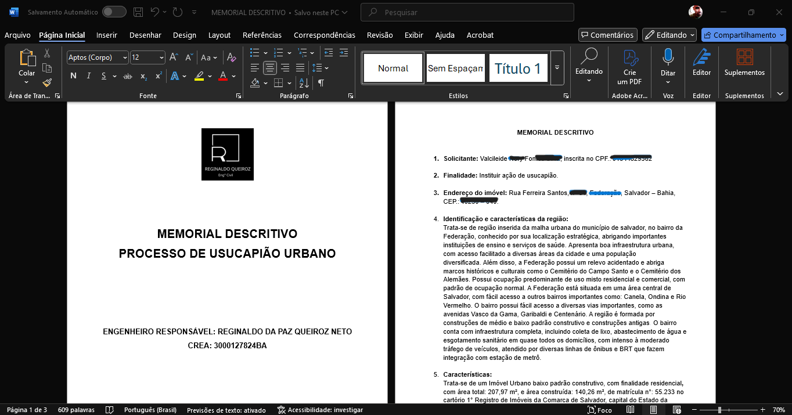Click the zoom slider in status bar

click(x=719, y=410)
